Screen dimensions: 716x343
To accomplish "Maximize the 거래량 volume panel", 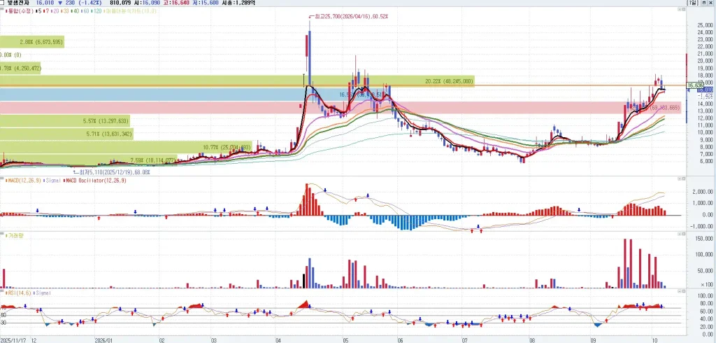I will (x=684, y=234).
